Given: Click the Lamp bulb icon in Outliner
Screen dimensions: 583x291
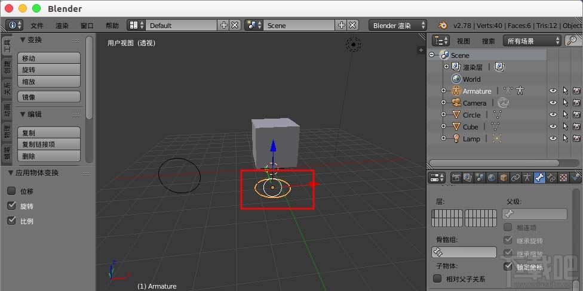Looking at the screenshot, I should 456,138.
